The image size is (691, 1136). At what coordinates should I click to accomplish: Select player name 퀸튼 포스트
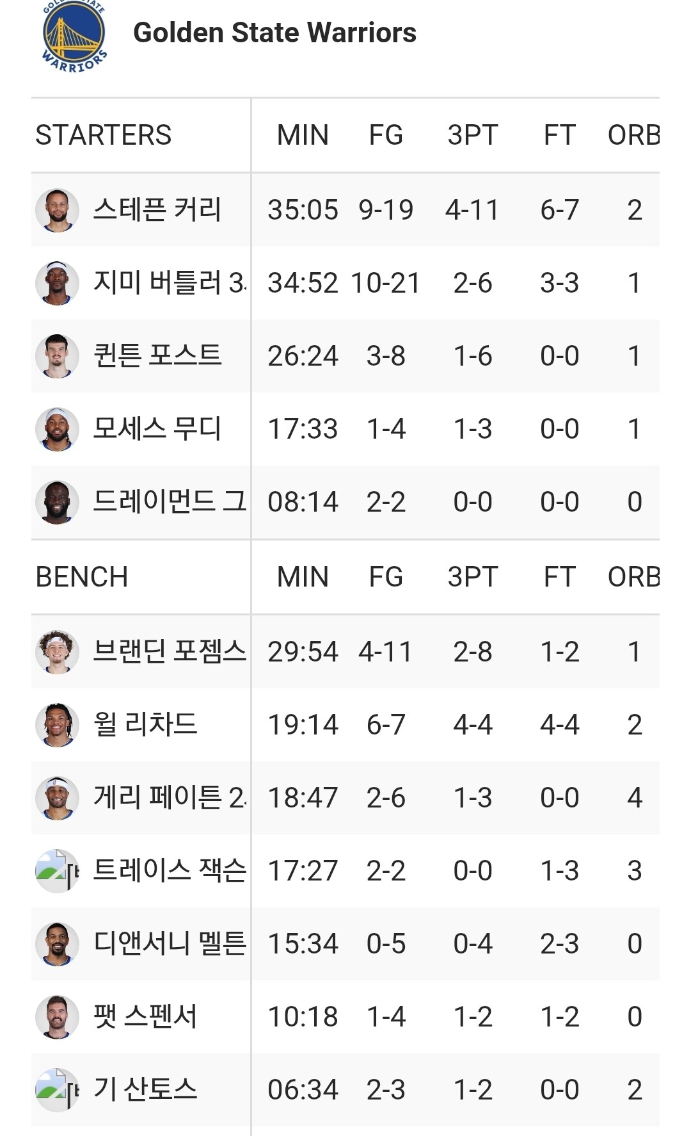point(157,356)
